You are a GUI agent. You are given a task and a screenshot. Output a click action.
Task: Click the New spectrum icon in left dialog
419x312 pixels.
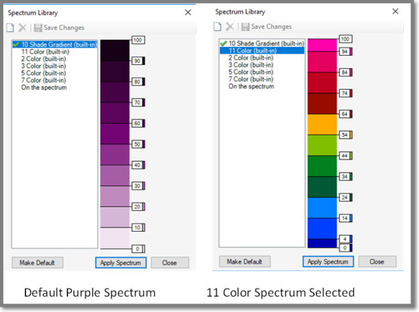pyautogui.click(x=10, y=27)
